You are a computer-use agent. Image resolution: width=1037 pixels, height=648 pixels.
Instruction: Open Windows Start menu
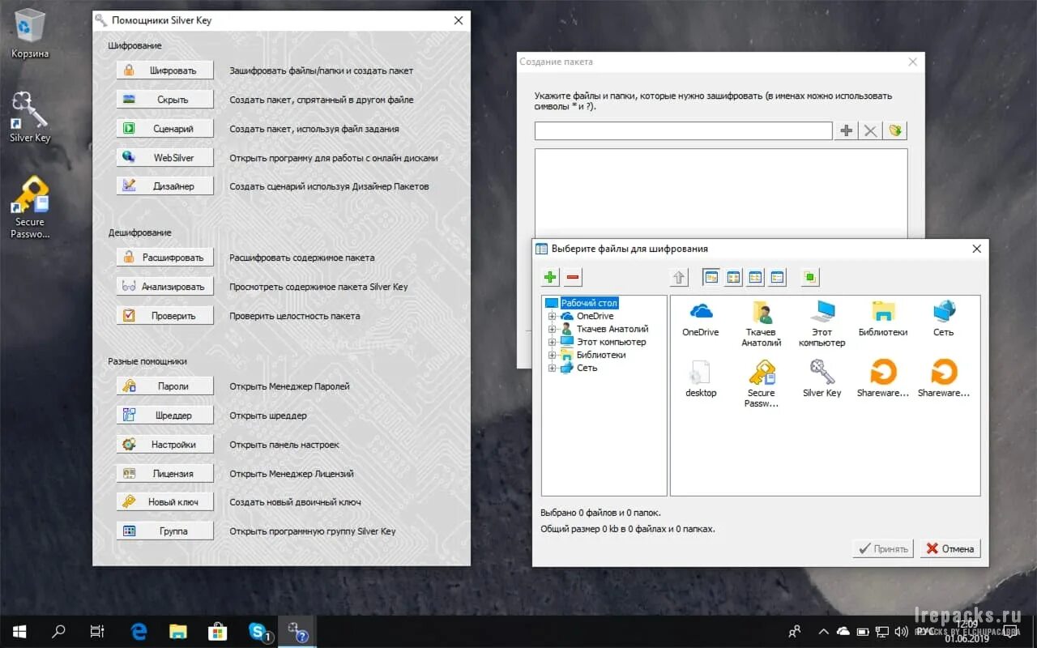point(19,631)
